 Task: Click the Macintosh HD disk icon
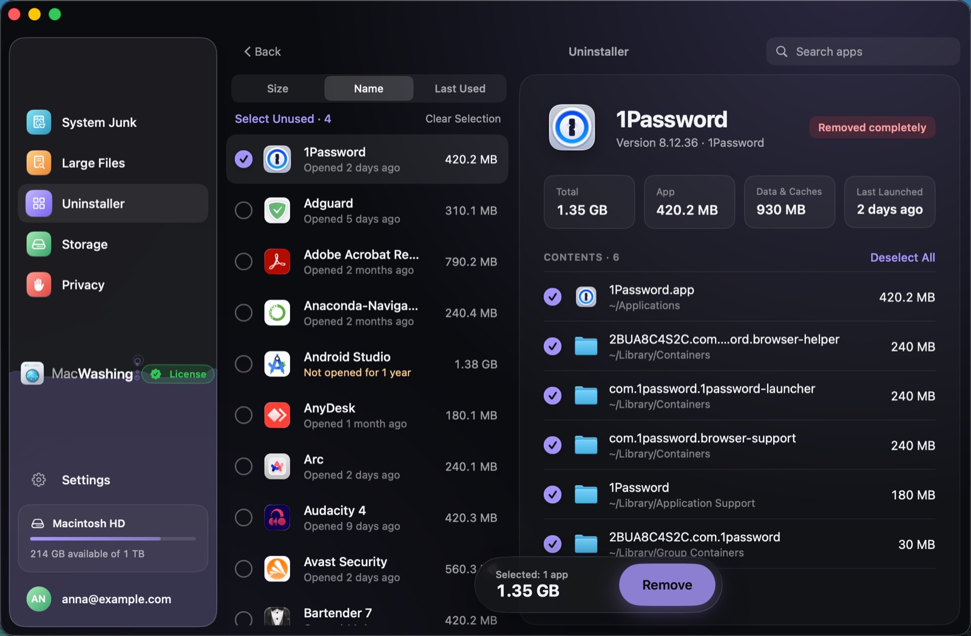pos(38,524)
